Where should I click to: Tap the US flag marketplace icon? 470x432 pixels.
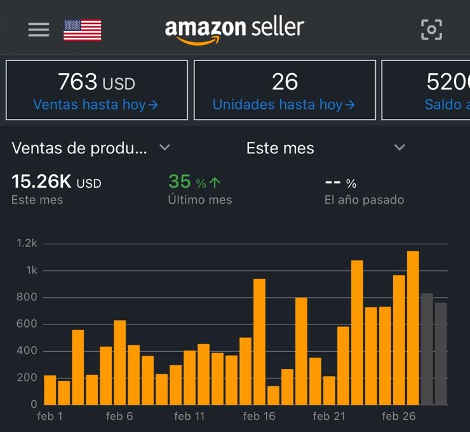[83, 30]
